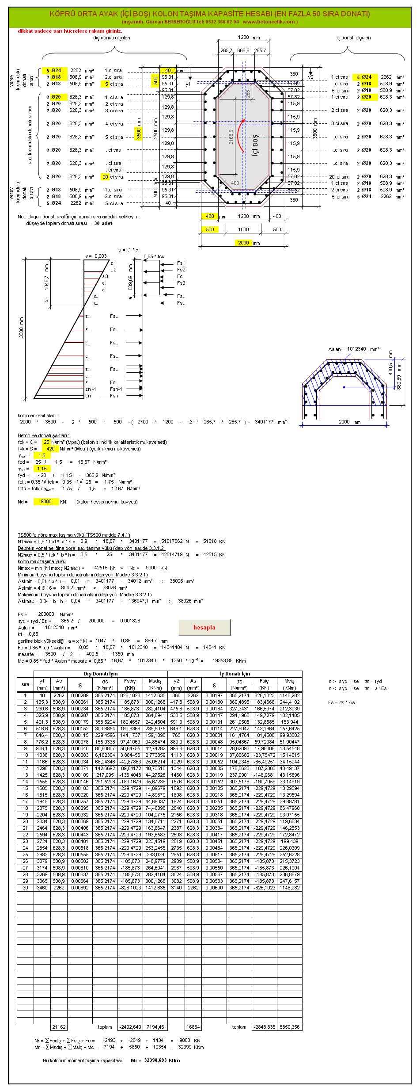Viewport: 420px width, 1091px height.
Task: Select the yellow 400 mm dimension cell
Action: [x=209, y=217]
